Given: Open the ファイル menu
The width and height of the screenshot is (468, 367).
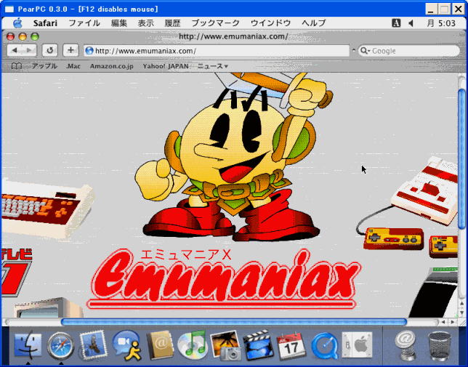Looking at the screenshot, I should pyautogui.click(x=84, y=23).
